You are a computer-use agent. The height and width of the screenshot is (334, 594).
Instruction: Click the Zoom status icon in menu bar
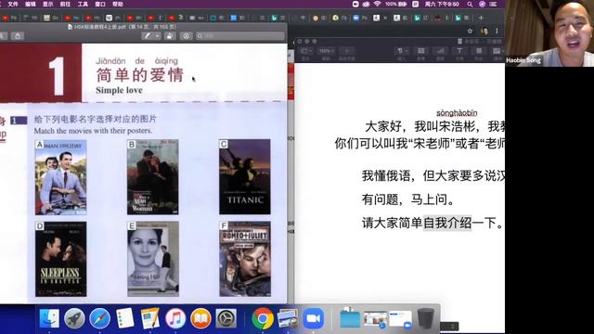355,4
